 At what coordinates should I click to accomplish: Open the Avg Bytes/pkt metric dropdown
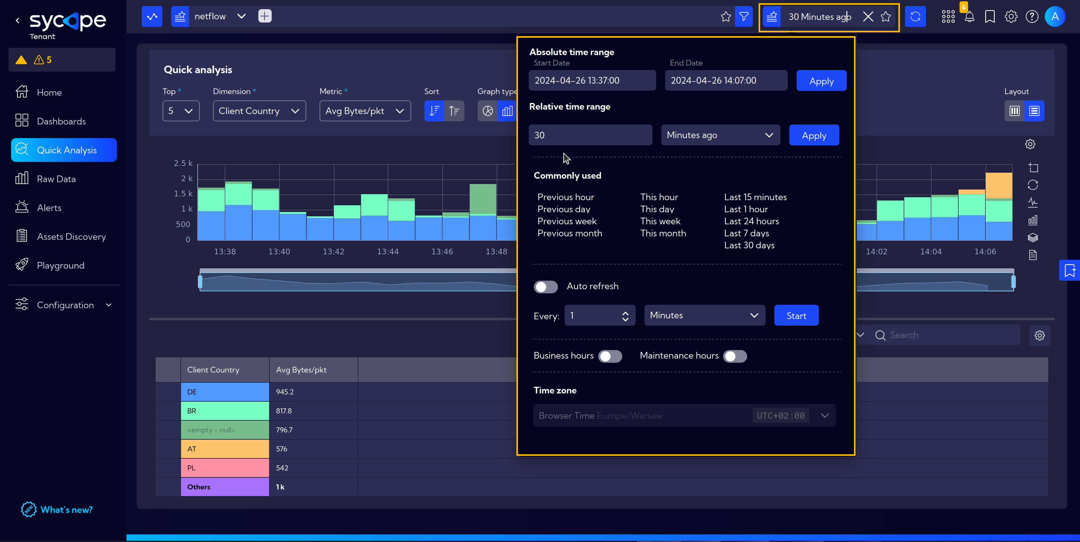click(x=365, y=111)
